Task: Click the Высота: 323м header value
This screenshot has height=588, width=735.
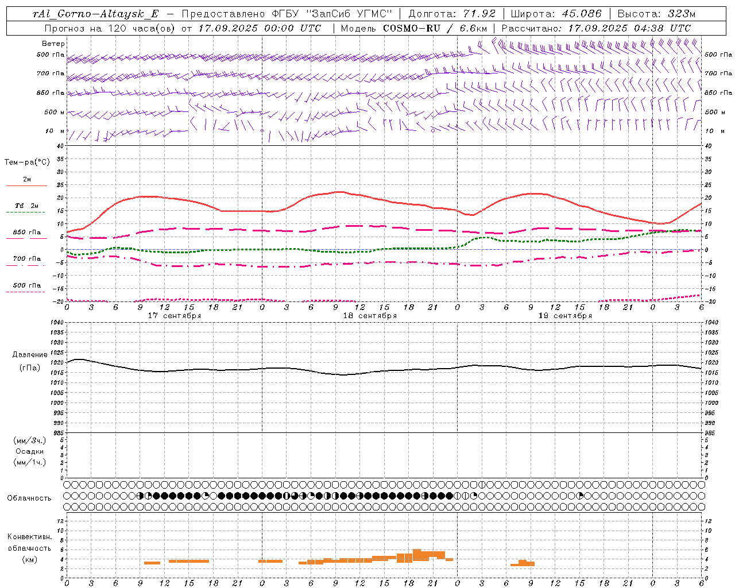Action: [x=656, y=14]
